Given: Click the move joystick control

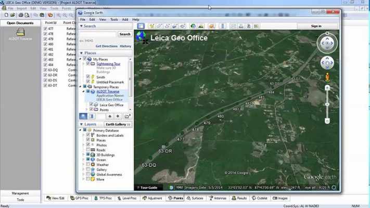Looking at the screenshot, I should tap(327, 63).
